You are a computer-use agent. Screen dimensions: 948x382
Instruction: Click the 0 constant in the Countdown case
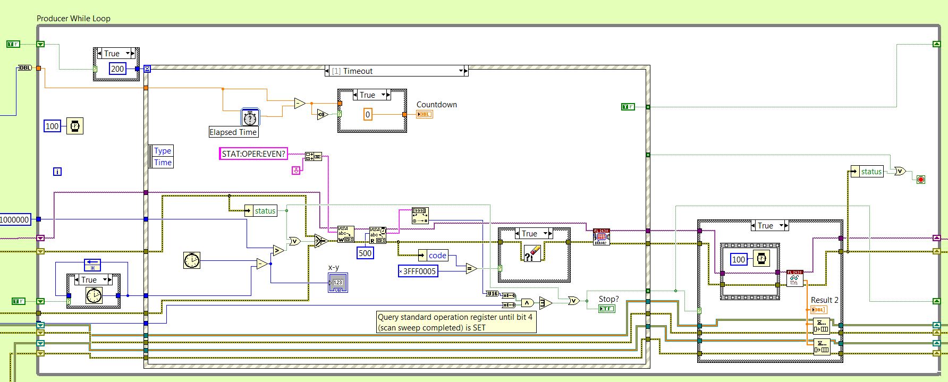[x=368, y=114]
